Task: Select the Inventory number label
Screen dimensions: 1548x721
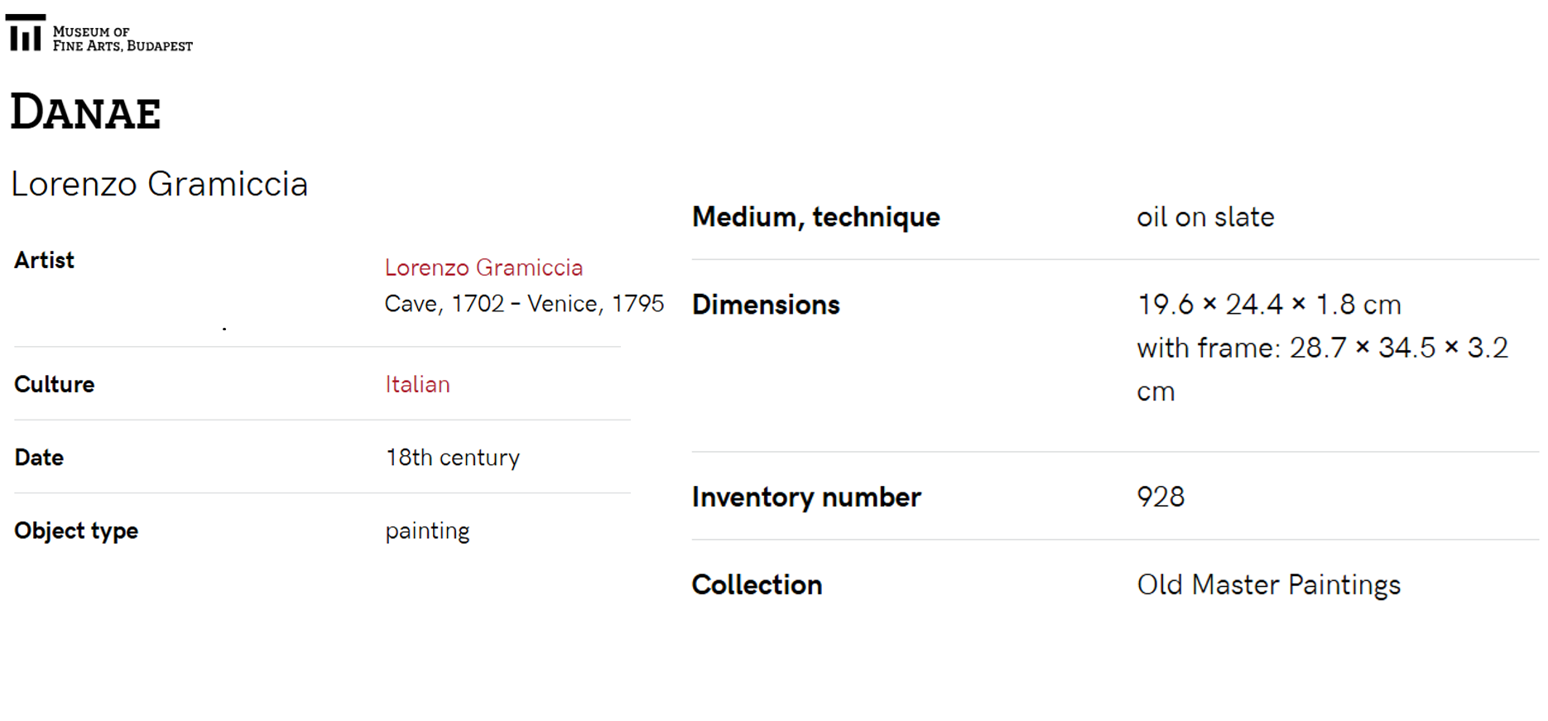Action: [x=805, y=497]
